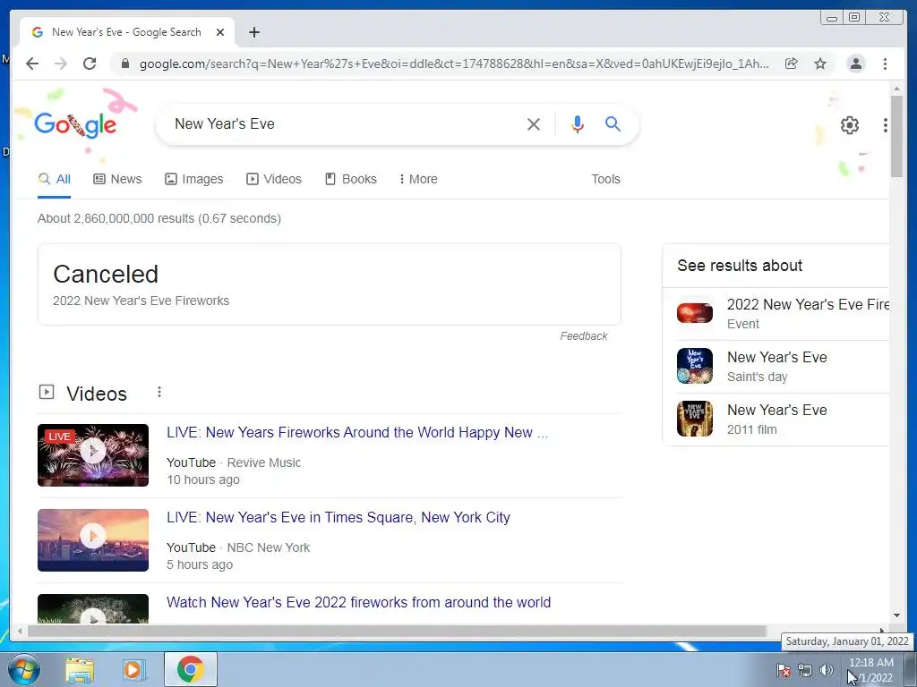Screen dimensions: 917x687
Task: Open Windows Start menu
Action: coord(24,669)
